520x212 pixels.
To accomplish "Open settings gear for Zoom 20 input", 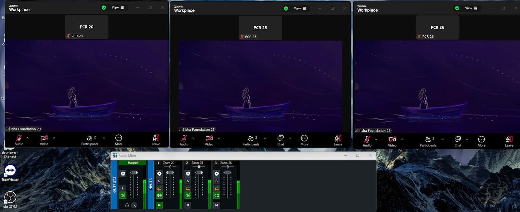I will (159, 174).
